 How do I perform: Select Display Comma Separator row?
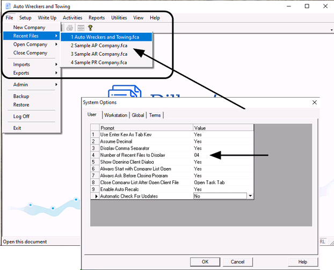pos(172,148)
